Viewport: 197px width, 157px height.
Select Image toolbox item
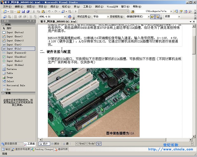click(x=18, y=77)
